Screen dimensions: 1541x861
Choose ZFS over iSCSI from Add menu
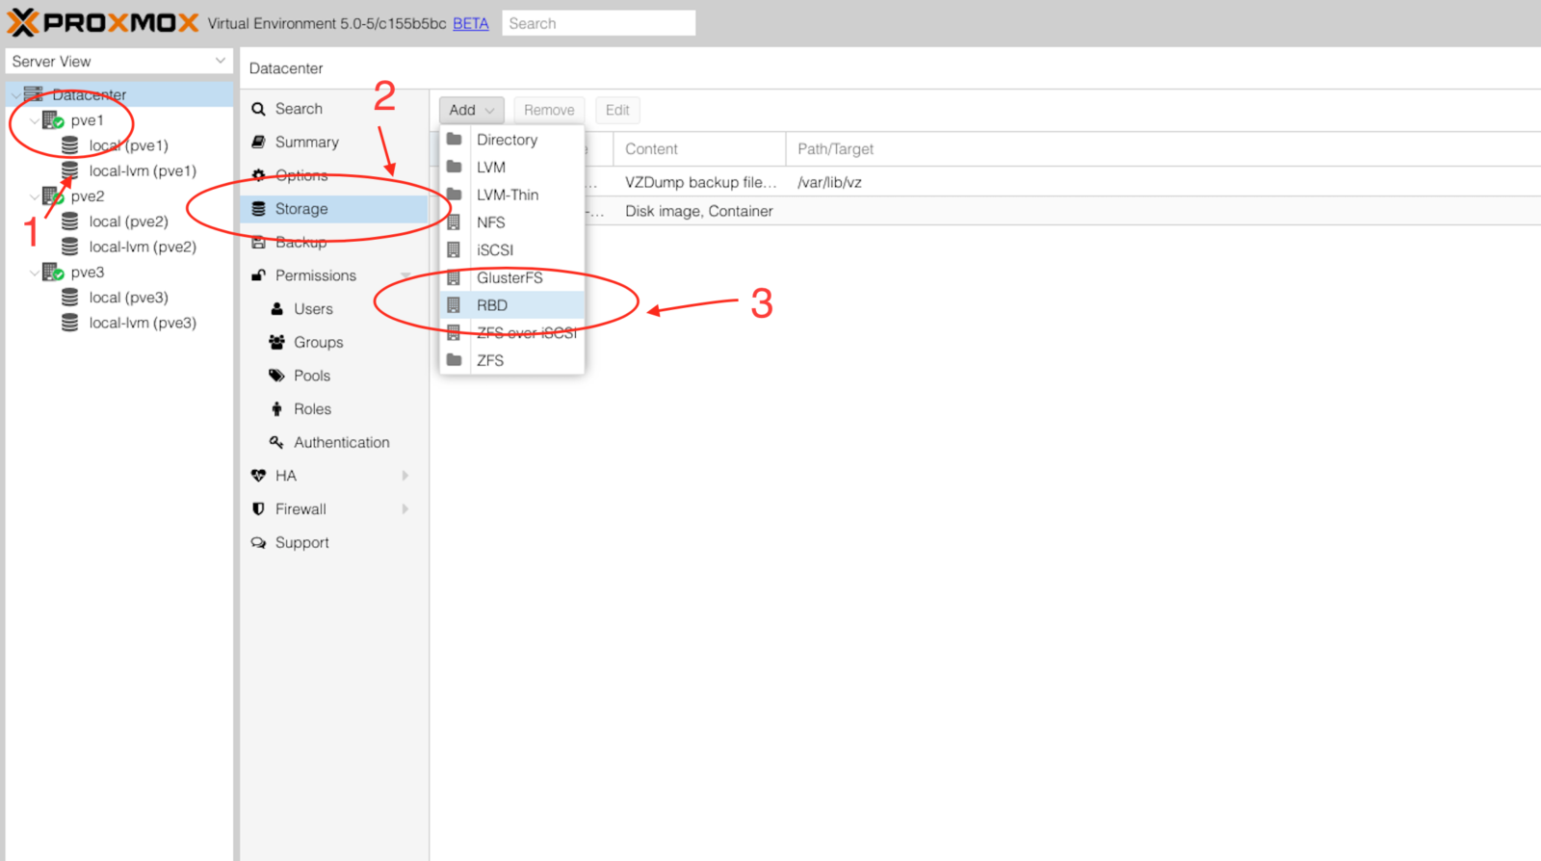[x=512, y=333]
